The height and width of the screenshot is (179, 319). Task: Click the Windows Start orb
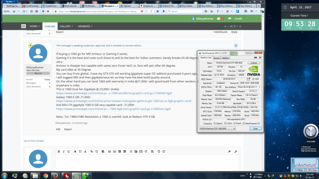pos(4,176)
